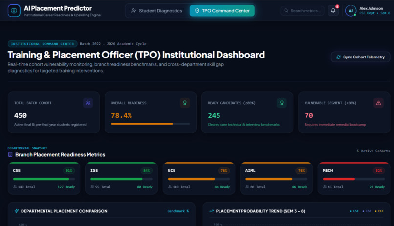Viewport: 394px width, 226px height.
Task: Click the AJ user avatar
Action: click(350, 11)
